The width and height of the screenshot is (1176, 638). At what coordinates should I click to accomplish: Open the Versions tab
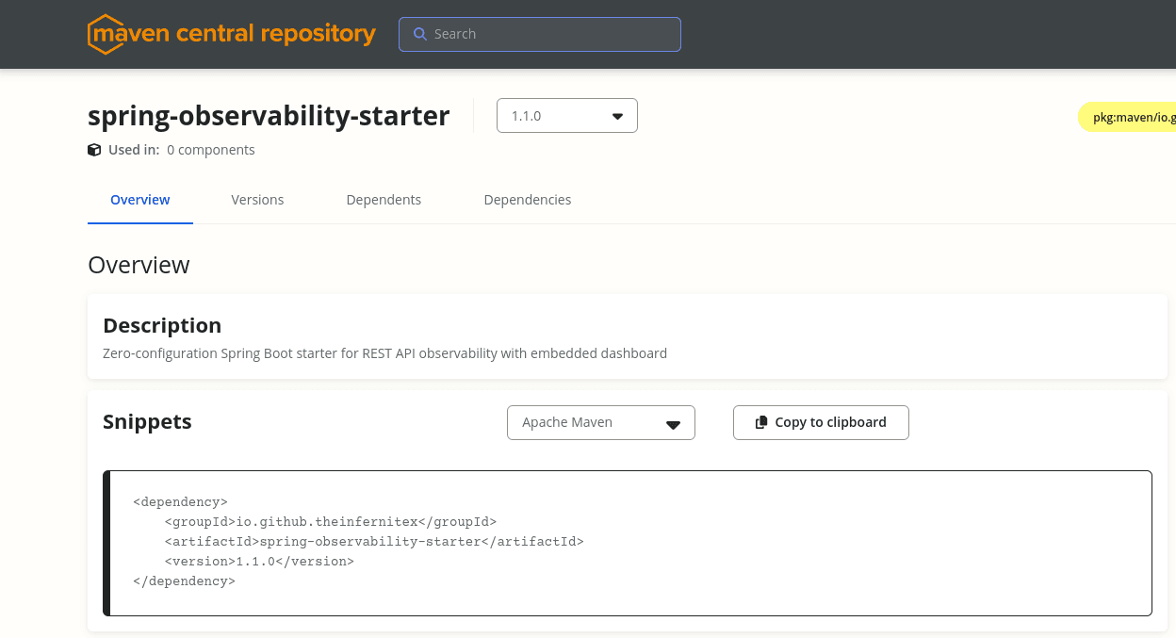coord(257,200)
